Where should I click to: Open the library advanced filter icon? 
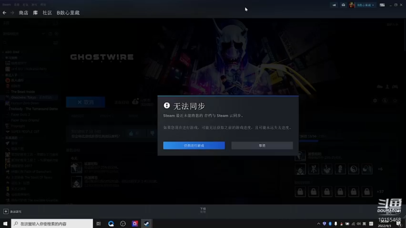pyautogui.click(x=55, y=43)
